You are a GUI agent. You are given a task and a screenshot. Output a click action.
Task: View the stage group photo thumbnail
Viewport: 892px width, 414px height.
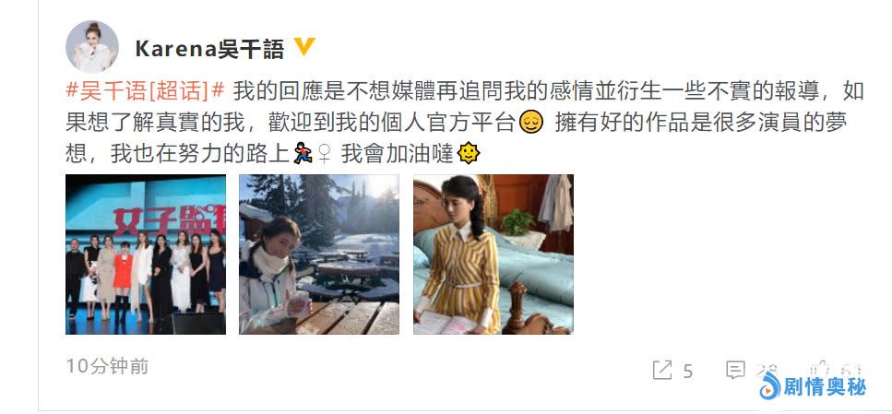(146, 254)
